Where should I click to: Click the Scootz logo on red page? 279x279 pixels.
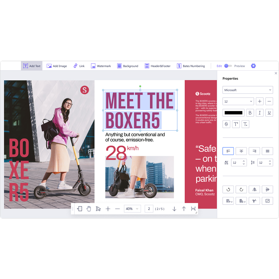pyautogui.click(x=203, y=93)
